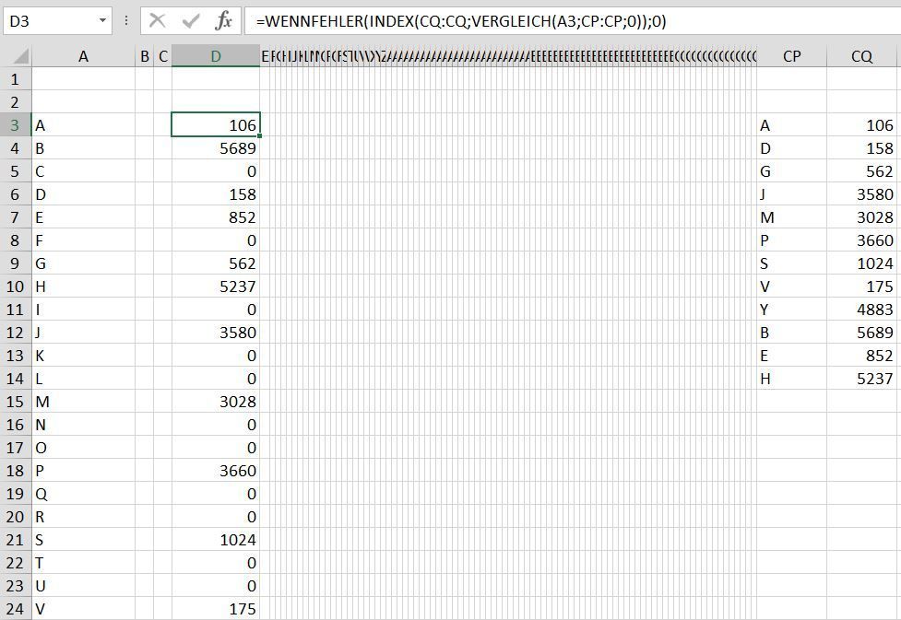The height and width of the screenshot is (620, 901).
Task: Select row header 15
Action: 17,401
